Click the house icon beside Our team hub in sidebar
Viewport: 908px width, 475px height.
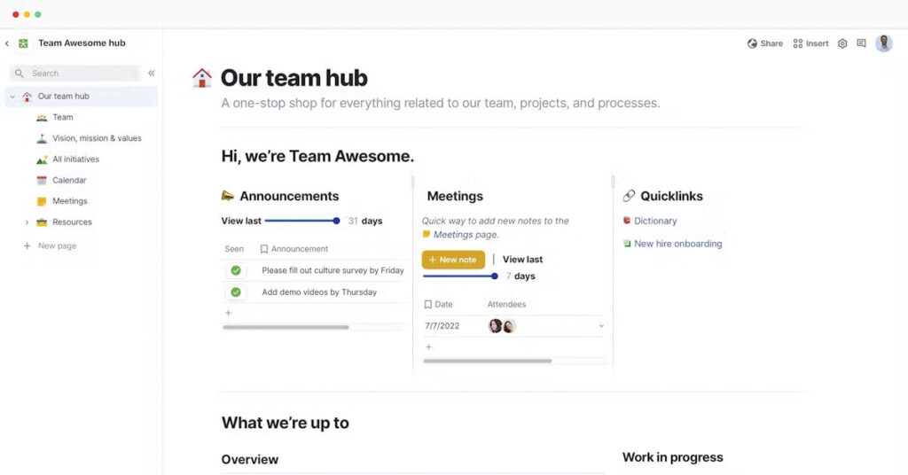(27, 97)
